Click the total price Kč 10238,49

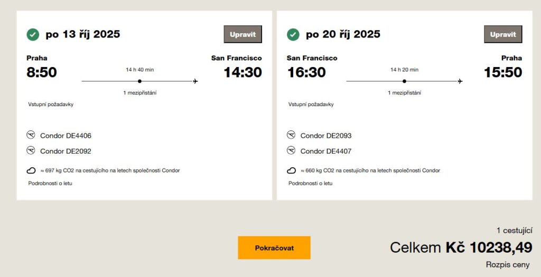pos(489,247)
